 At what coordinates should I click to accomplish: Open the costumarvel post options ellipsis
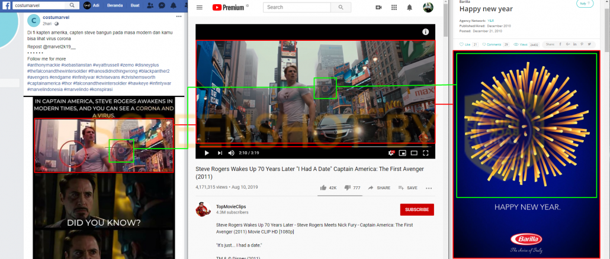179,17
